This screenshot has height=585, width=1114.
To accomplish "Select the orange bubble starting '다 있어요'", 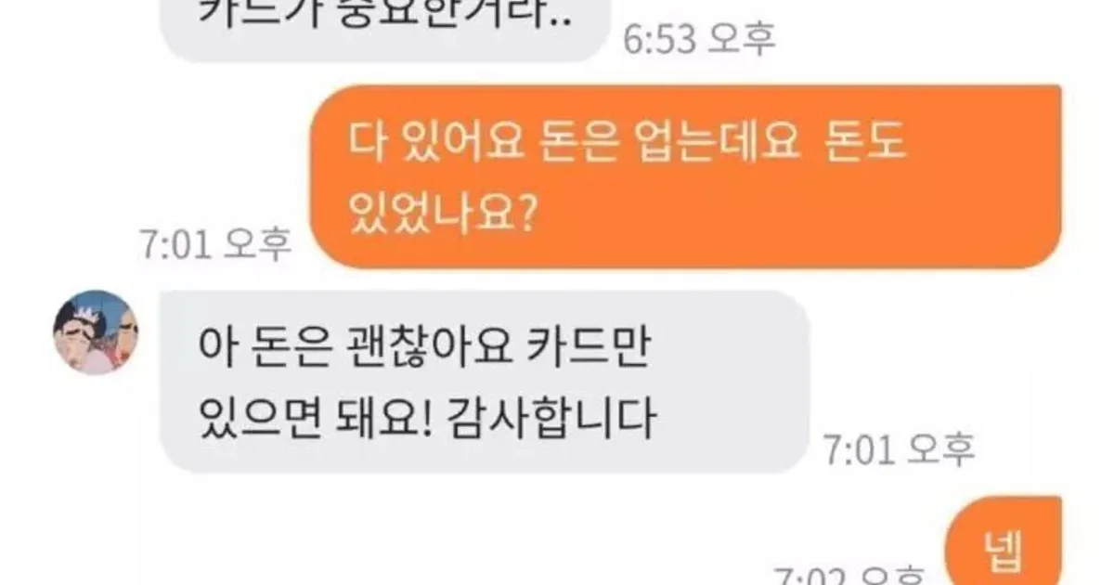I will 685,176.
